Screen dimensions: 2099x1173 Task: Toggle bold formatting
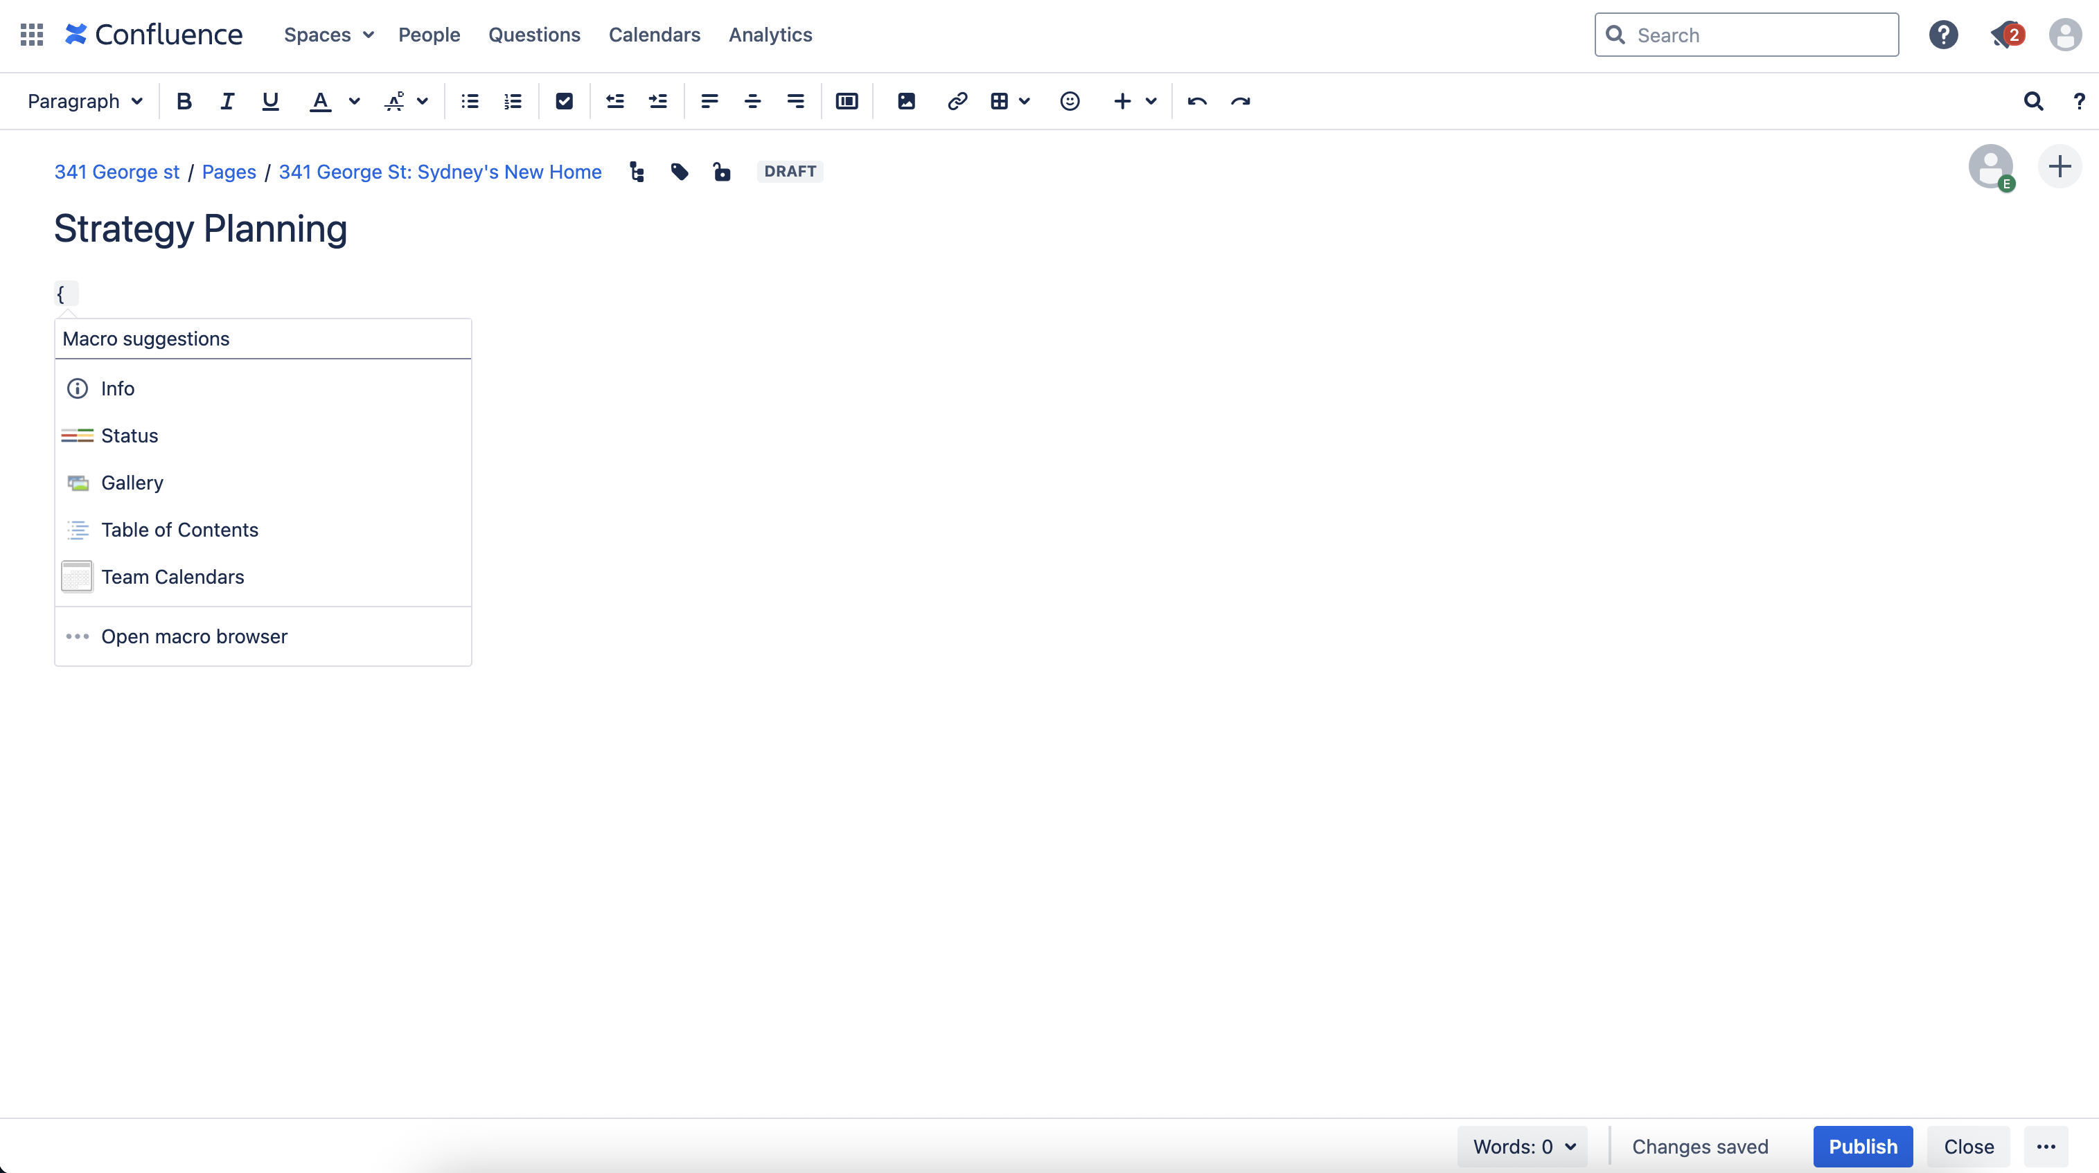184,101
